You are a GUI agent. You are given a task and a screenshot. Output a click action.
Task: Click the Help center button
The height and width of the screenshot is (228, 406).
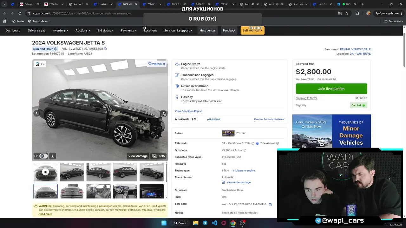[207, 30]
